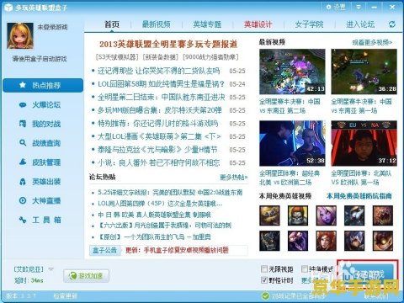404x303 pixels.
Task: Open the 大神直播 play-circle icon
Action: (23, 200)
